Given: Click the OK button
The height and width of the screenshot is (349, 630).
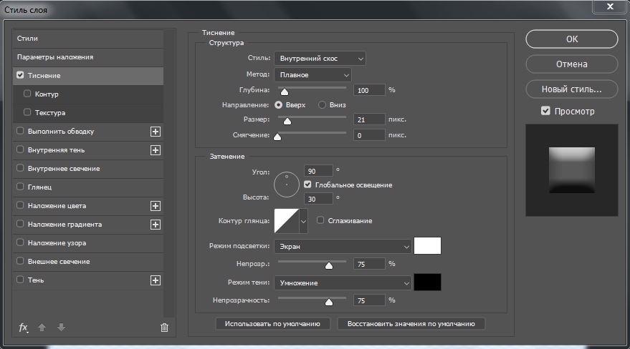Looking at the screenshot, I should click(572, 39).
